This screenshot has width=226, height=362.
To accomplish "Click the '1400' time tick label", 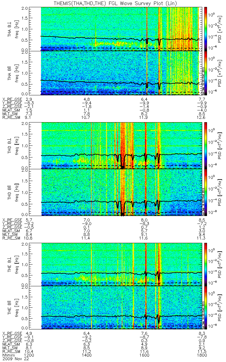I will click(x=87, y=355).
